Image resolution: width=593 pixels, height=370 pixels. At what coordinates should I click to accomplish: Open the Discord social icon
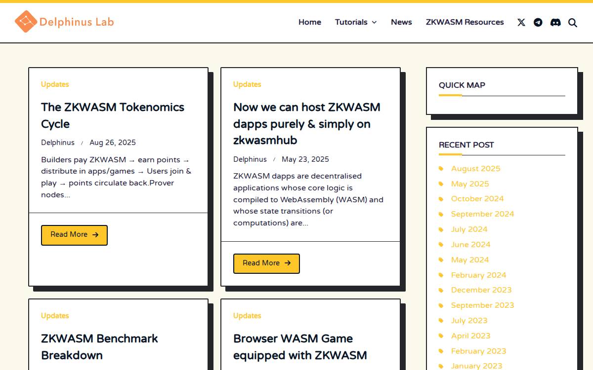click(x=555, y=22)
